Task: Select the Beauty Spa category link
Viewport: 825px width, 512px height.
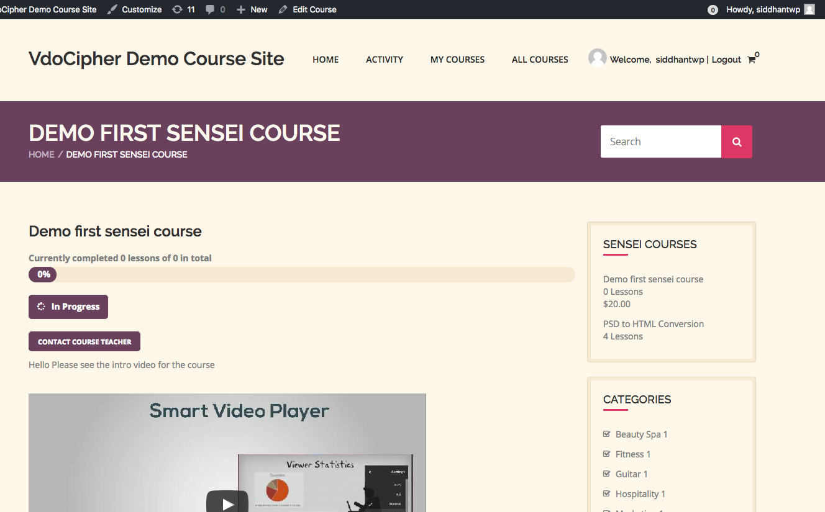Action: (638, 434)
